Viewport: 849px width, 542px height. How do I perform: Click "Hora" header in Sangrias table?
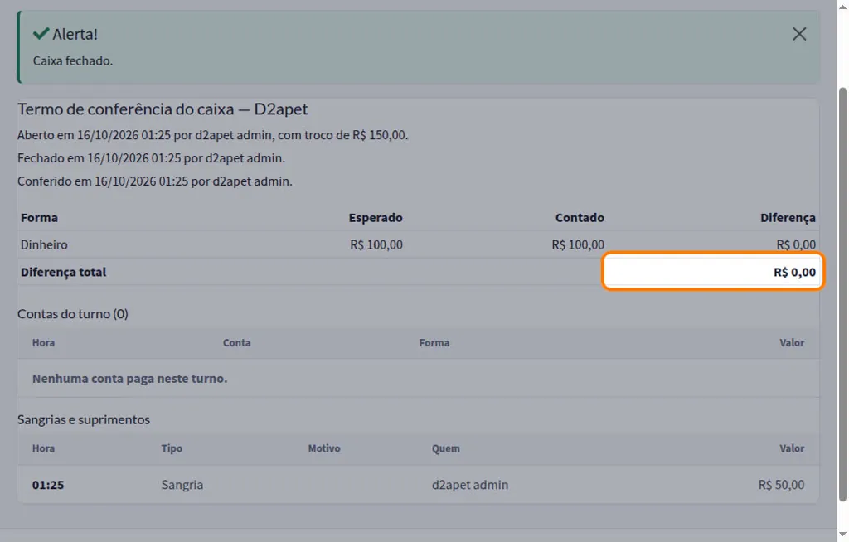43,448
